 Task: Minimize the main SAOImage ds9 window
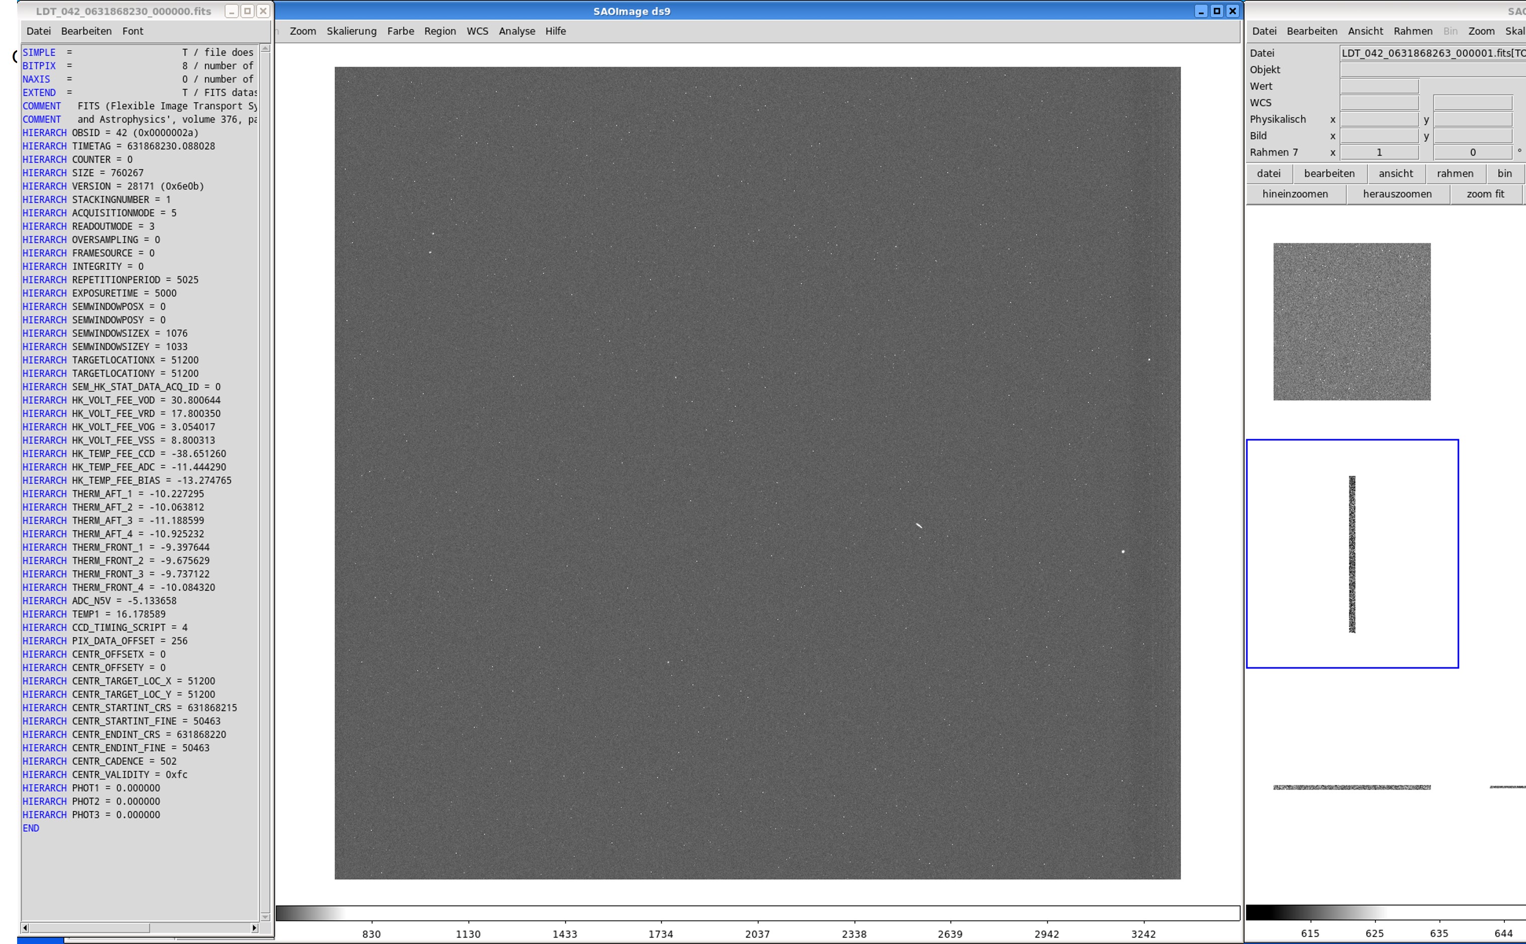click(1201, 11)
